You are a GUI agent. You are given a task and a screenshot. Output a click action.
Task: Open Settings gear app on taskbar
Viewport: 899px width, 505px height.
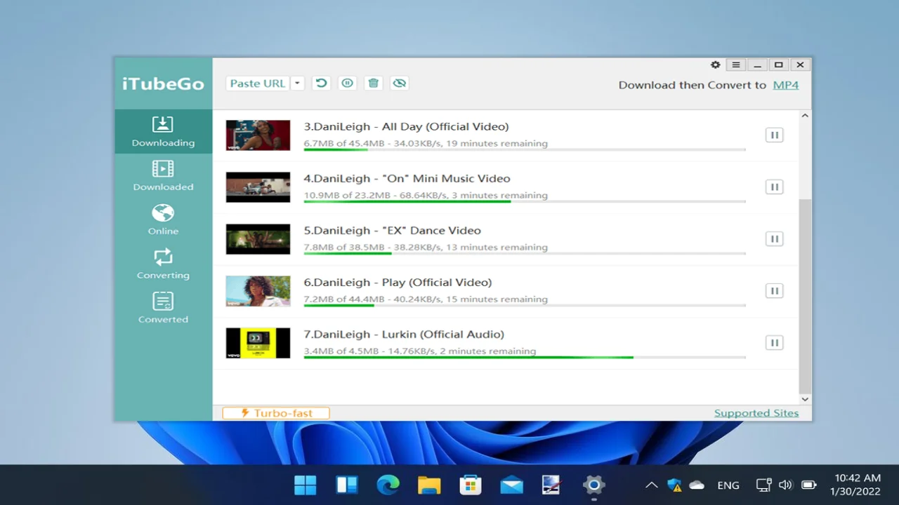(593, 485)
